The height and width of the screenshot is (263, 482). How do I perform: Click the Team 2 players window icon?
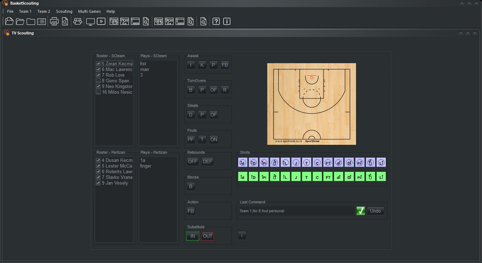click(159, 21)
